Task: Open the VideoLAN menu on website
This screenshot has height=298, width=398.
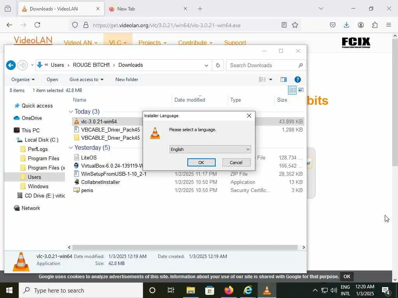Action: [80, 42]
